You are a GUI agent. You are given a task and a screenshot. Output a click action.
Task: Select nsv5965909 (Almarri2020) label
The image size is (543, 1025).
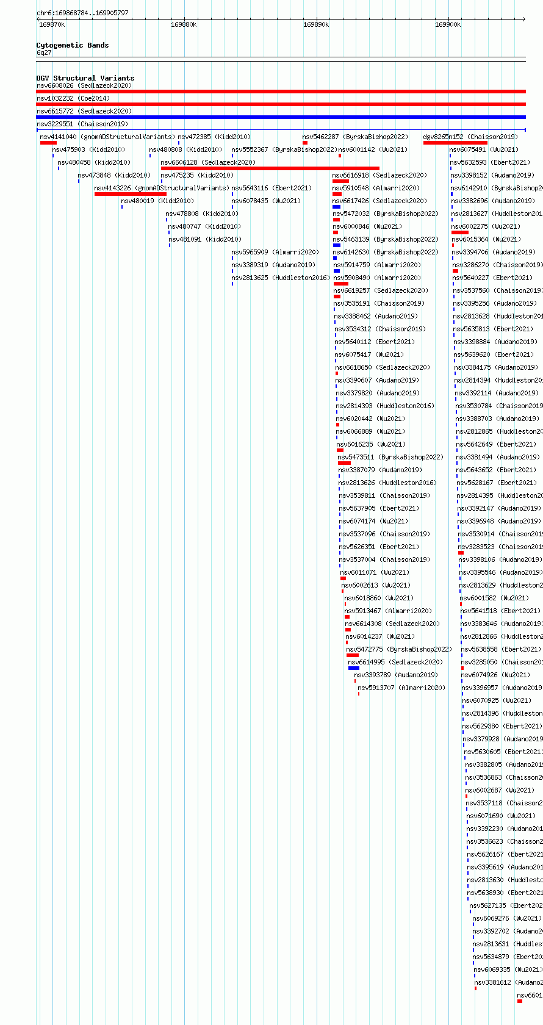coord(275,252)
